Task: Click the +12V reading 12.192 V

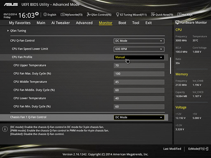Action: [180, 118]
